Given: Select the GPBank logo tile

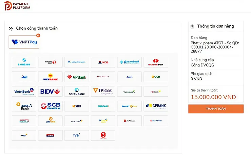Looking at the screenshot, I should click(x=156, y=106).
